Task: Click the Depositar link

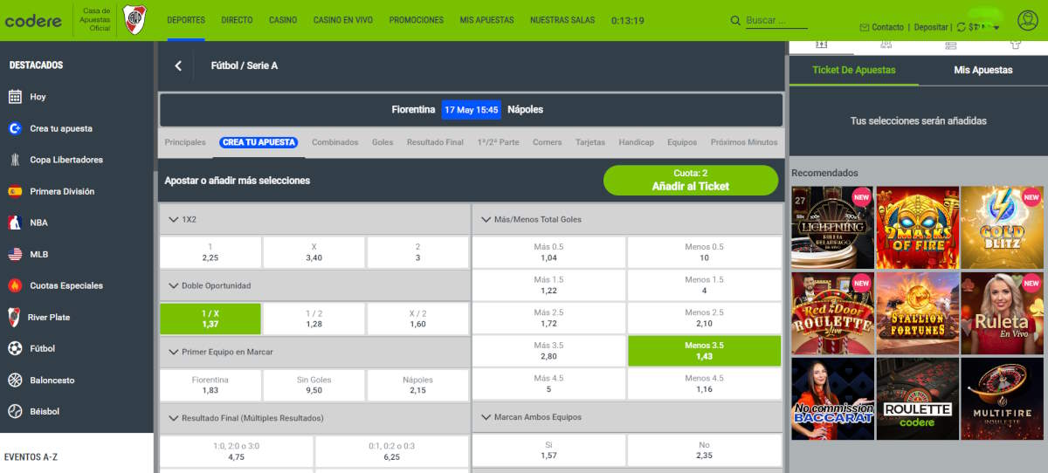Action: (x=931, y=28)
